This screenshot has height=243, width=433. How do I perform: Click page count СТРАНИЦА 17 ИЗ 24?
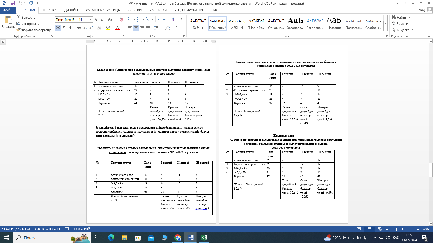coord(16,229)
